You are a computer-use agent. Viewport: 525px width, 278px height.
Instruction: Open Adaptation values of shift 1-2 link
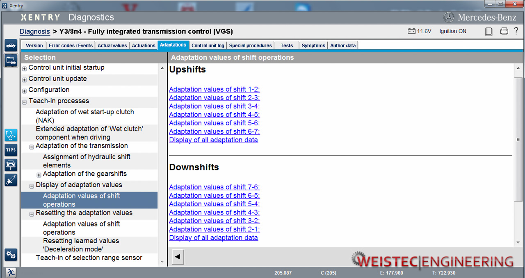(x=215, y=89)
